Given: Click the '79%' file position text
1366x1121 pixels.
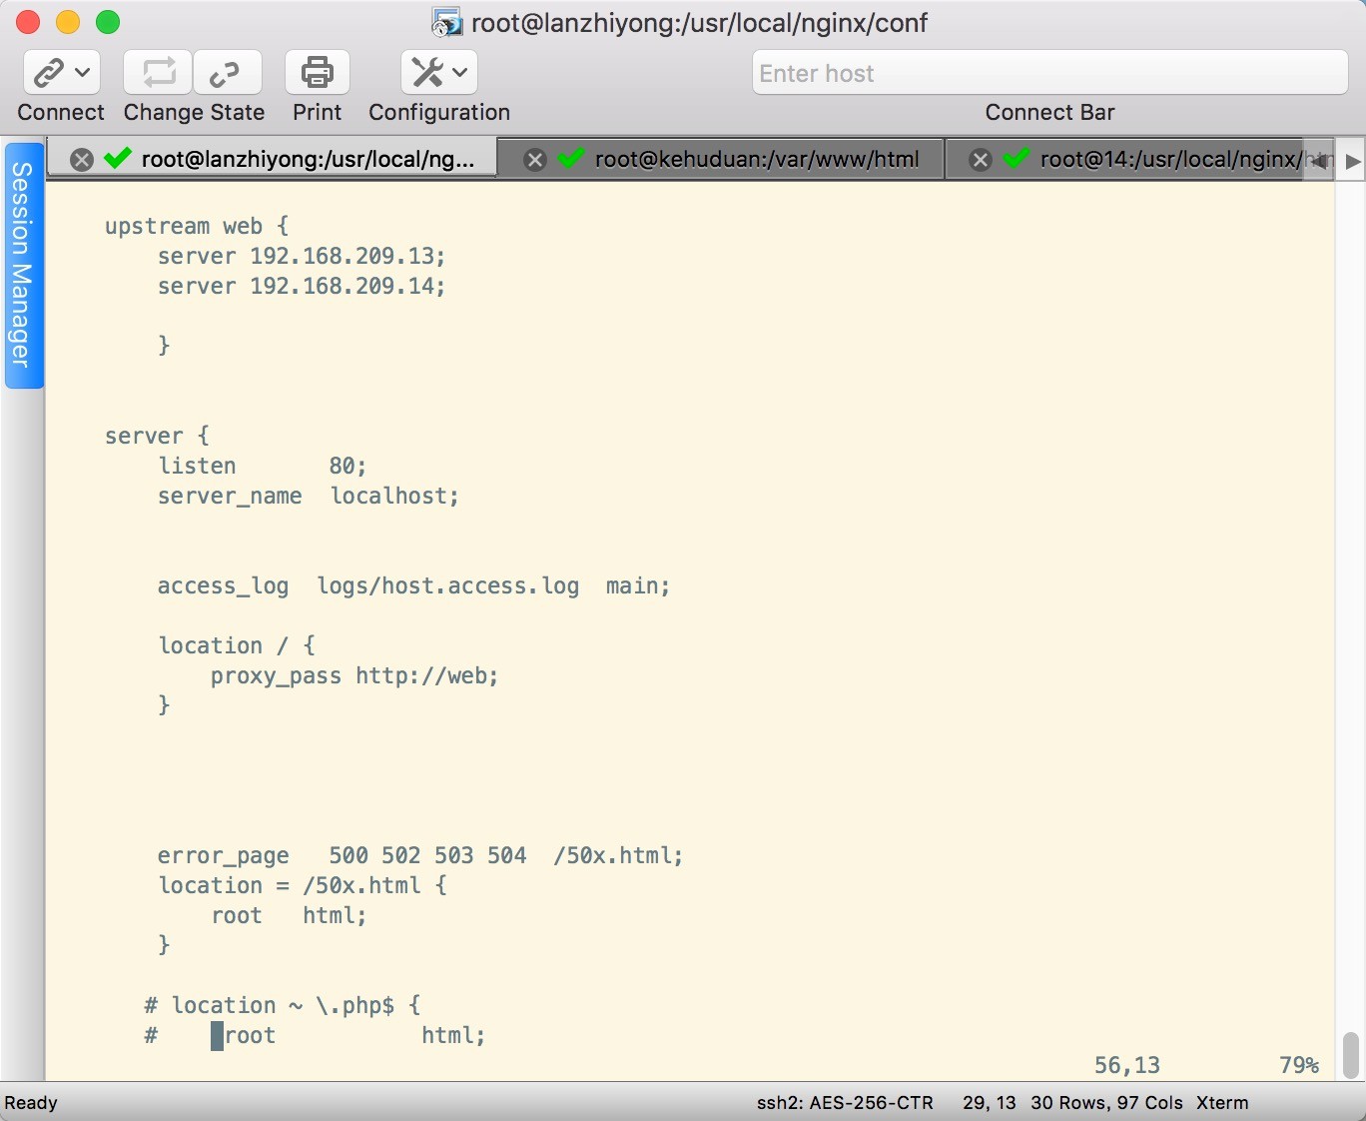Looking at the screenshot, I should click(1299, 1065).
